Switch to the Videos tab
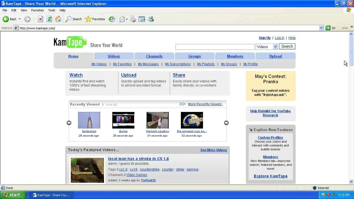Image resolution: width=354 pixels, height=199 pixels. (x=114, y=56)
